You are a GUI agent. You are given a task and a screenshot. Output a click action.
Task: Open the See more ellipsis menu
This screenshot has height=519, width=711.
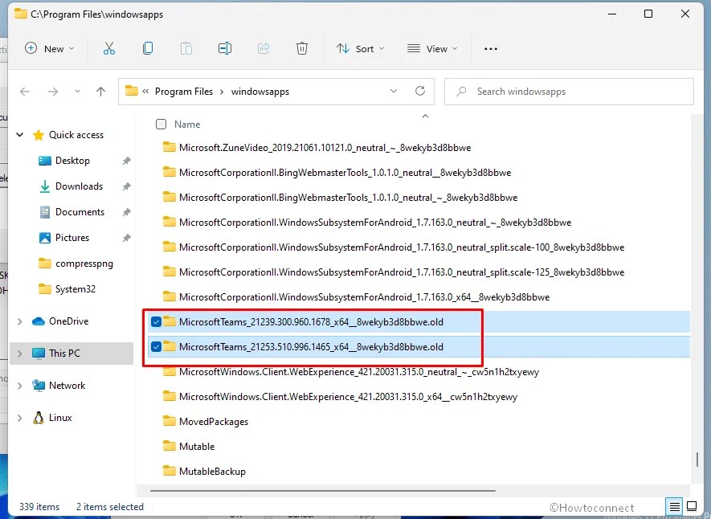coord(491,49)
